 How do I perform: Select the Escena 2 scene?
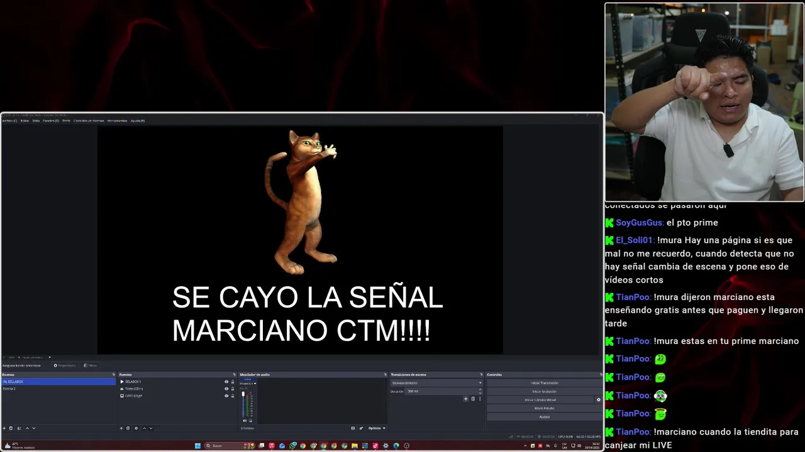click(x=58, y=389)
